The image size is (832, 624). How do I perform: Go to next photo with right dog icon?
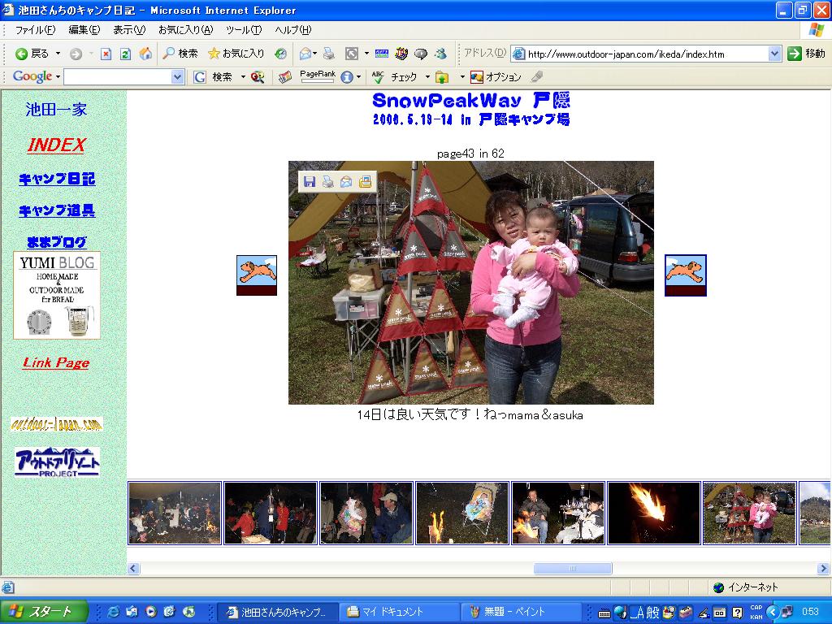click(686, 275)
